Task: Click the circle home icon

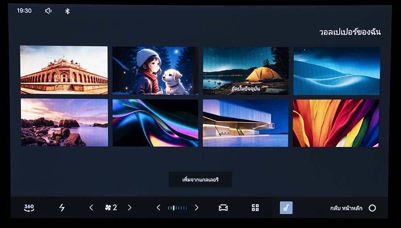Action: (372, 208)
